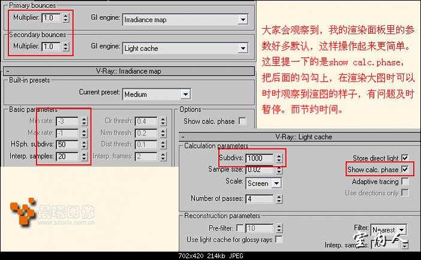Image resolution: width=421 pixels, height=260 pixels.
Task: Click the Number of passes spinner
Action: (279, 198)
